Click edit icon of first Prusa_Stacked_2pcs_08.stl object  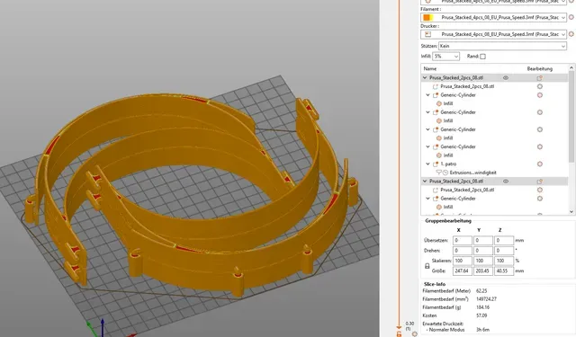coord(540,78)
